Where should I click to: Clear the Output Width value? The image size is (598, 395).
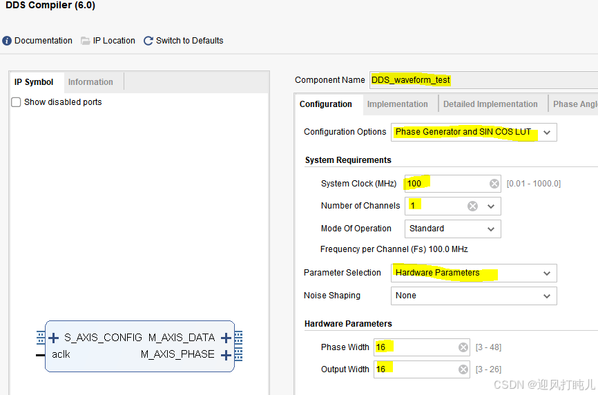(x=463, y=369)
